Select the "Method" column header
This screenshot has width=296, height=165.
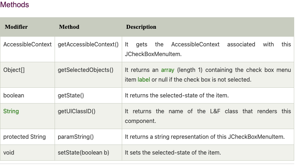tap(69, 27)
